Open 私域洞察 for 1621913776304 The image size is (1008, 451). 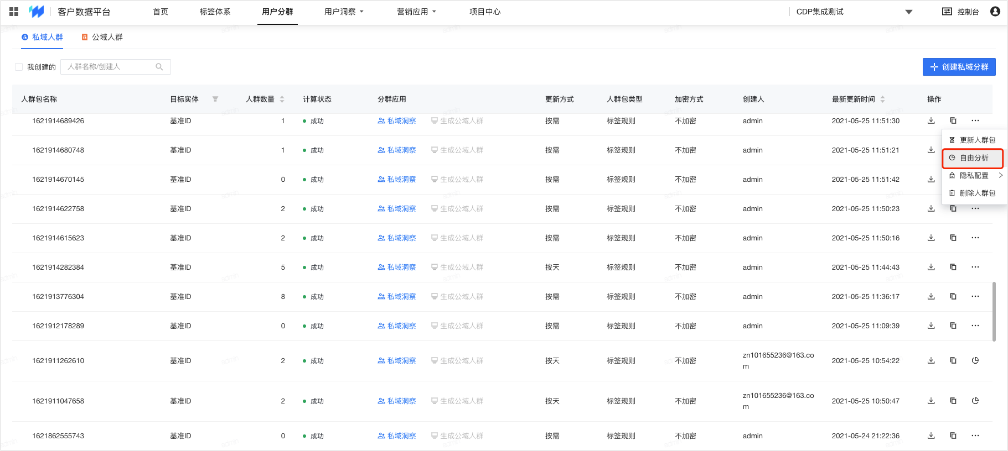click(x=397, y=296)
